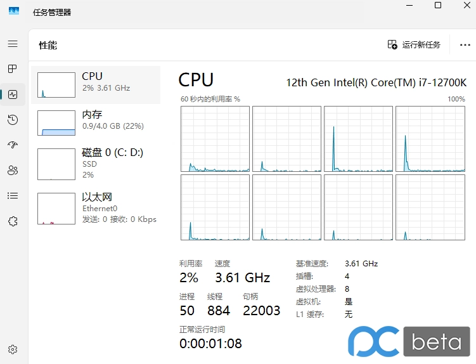This screenshot has height=364, width=476.
Task: Show the Details list sidebar icon
Action: point(13,196)
